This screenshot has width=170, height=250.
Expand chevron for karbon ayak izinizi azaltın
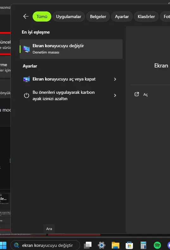point(115,95)
